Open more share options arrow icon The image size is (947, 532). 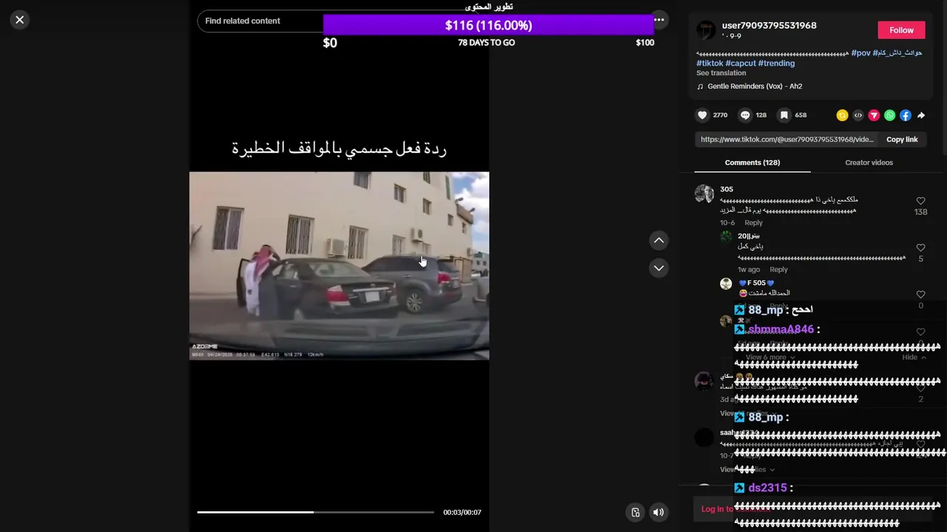pos(921,115)
